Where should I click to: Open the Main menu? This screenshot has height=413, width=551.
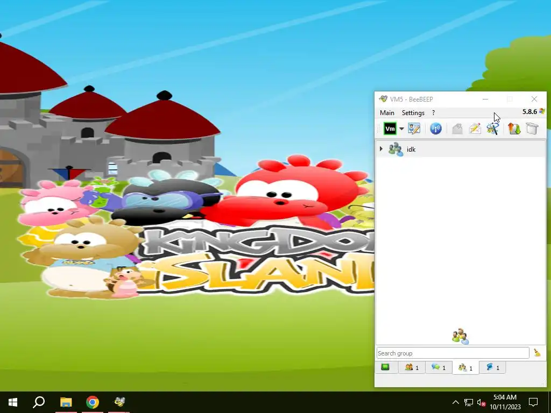click(x=387, y=113)
